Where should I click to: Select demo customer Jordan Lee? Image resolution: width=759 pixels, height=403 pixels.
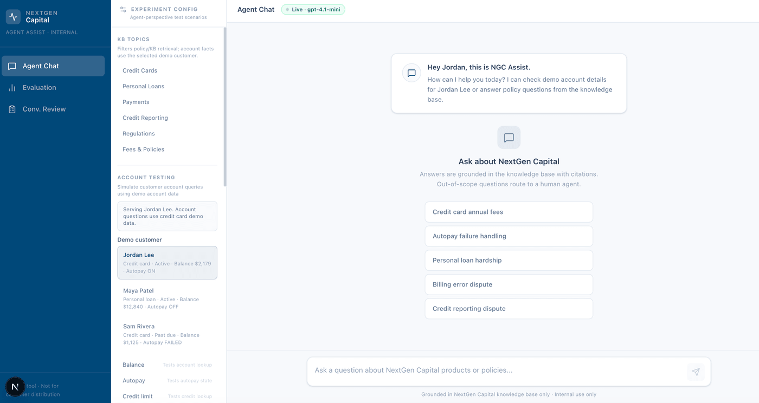coord(167,263)
